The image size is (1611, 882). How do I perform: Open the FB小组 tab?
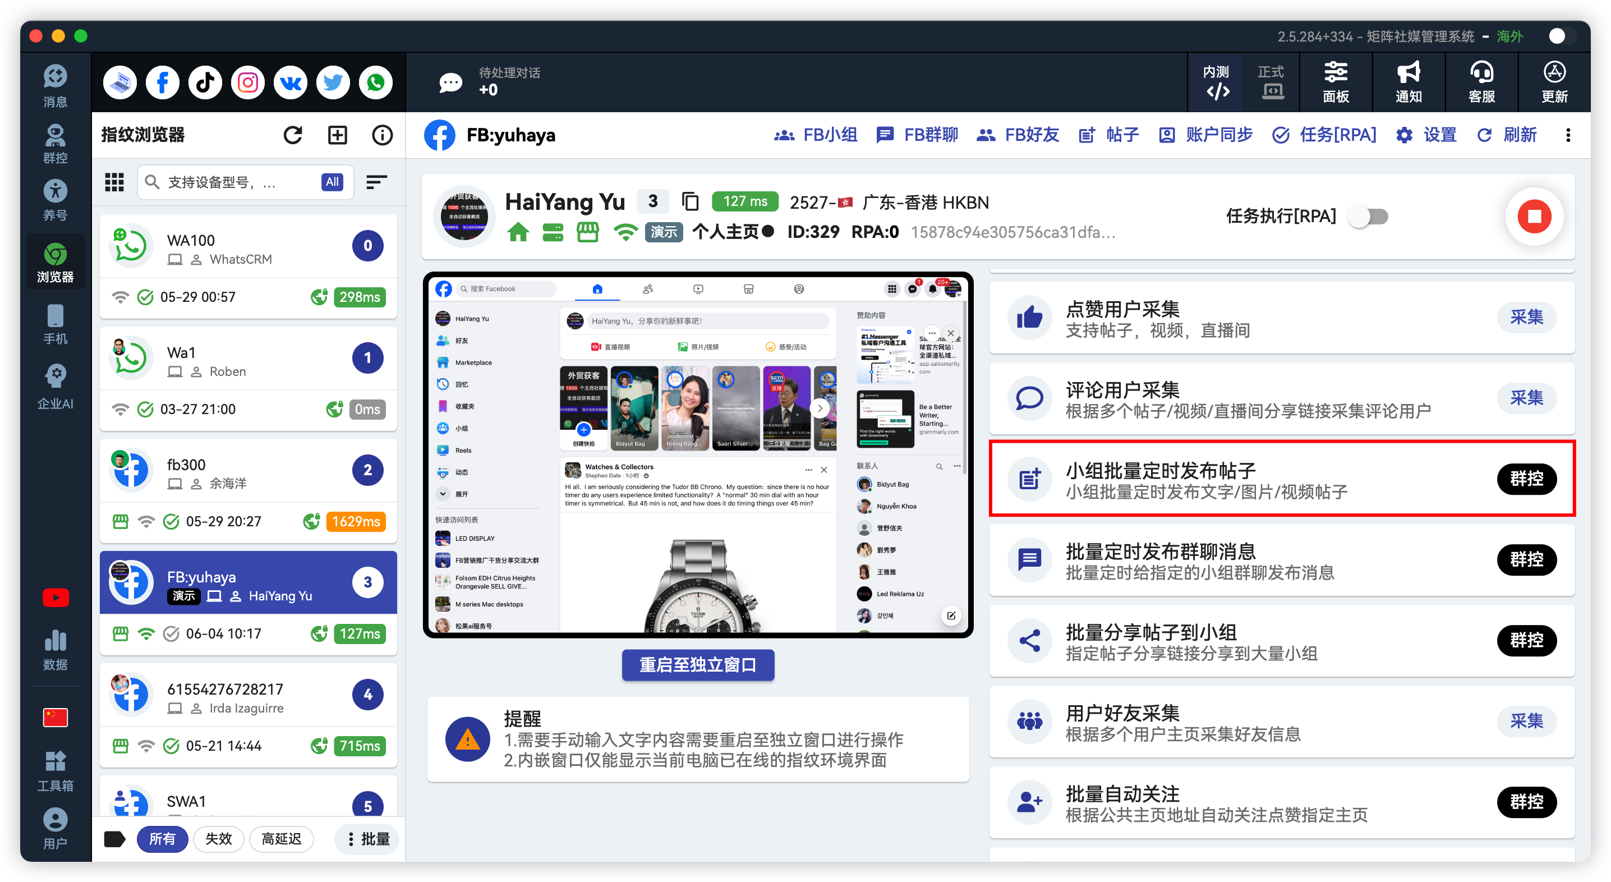point(816,135)
